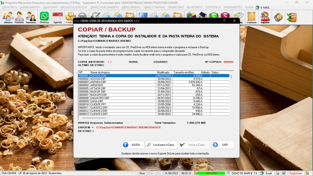Click the Contrato toolbar icon
This screenshot has width=313, height=176.
[252, 18]
